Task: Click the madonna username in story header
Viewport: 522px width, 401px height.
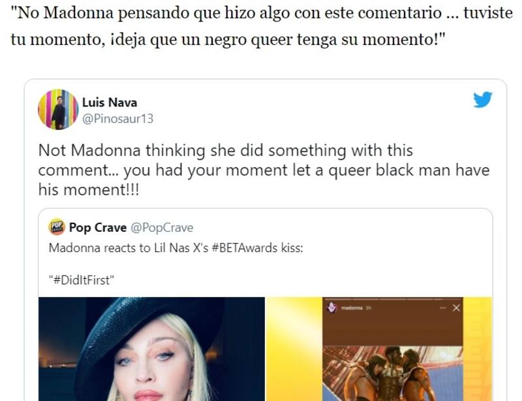Action: point(352,308)
